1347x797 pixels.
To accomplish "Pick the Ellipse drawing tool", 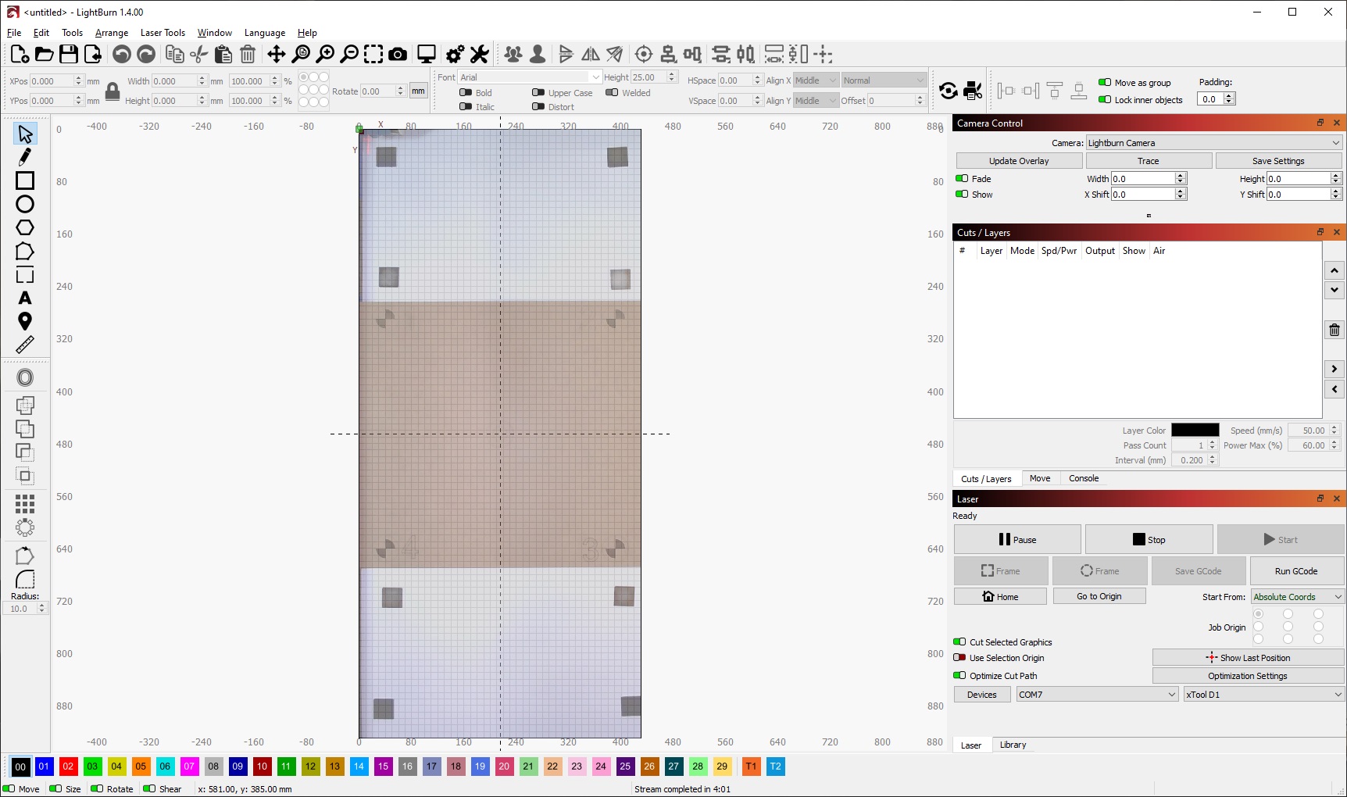I will (25, 204).
